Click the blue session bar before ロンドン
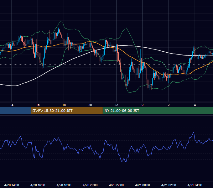 (x=15, y=111)
